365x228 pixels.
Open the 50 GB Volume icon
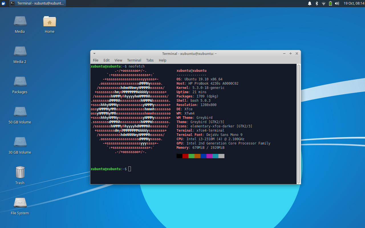(20, 112)
